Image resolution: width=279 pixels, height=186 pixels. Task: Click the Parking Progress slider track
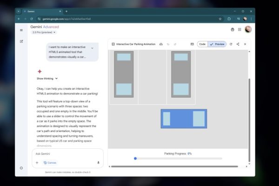pos(179,159)
